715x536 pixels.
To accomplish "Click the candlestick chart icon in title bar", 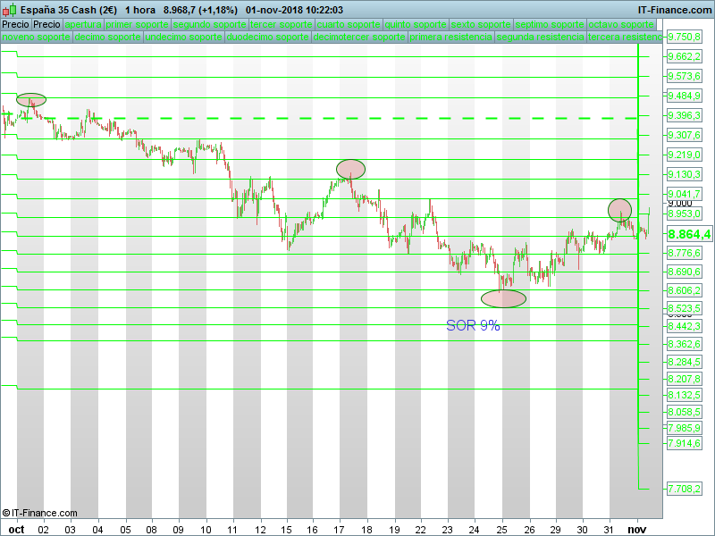I will (x=10, y=10).
